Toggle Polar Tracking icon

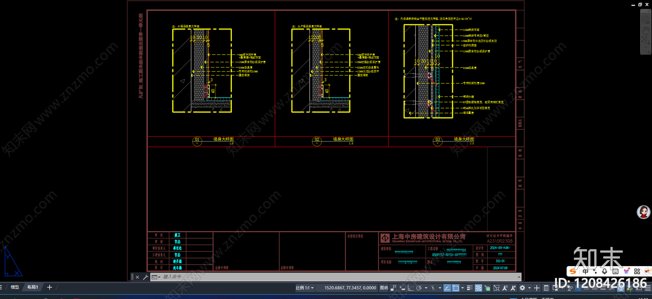coord(419,288)
